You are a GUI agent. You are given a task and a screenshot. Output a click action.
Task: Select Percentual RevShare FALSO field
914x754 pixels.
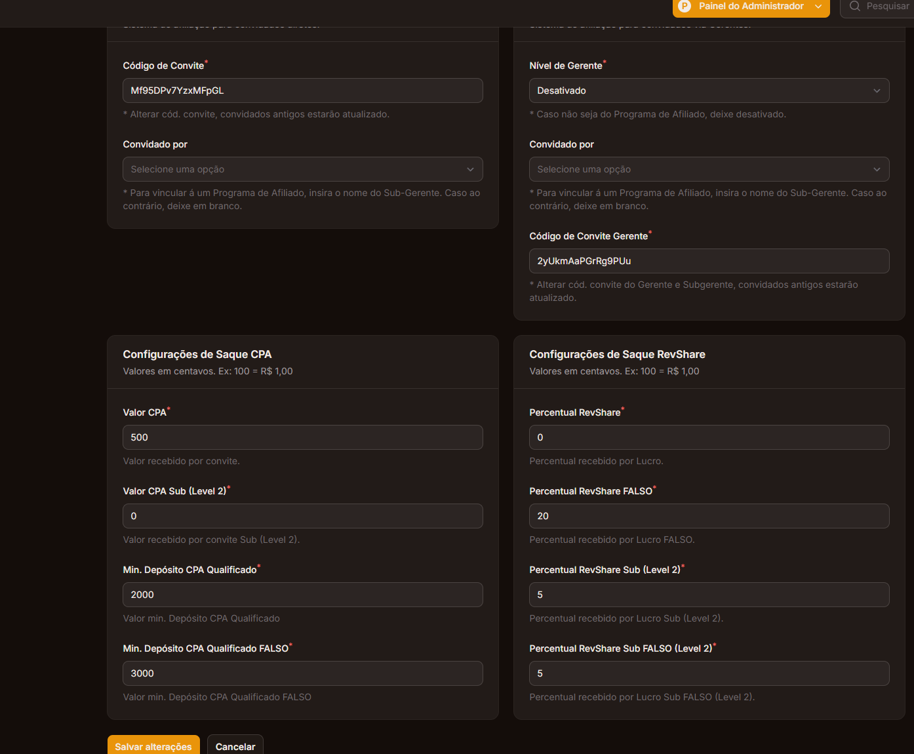[x=709, y=516]
